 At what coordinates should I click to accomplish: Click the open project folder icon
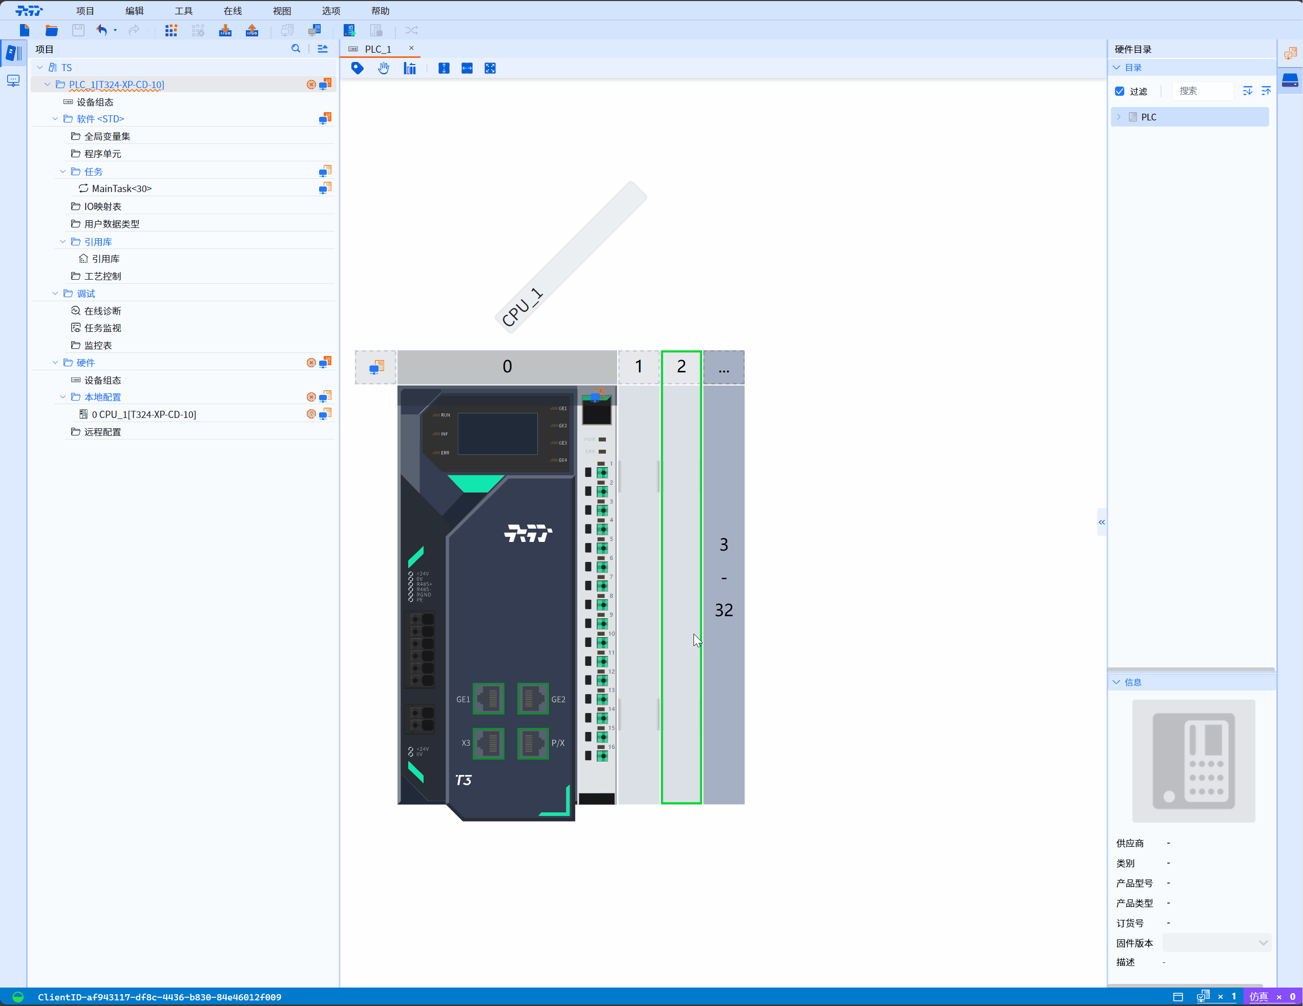[51, 30]
